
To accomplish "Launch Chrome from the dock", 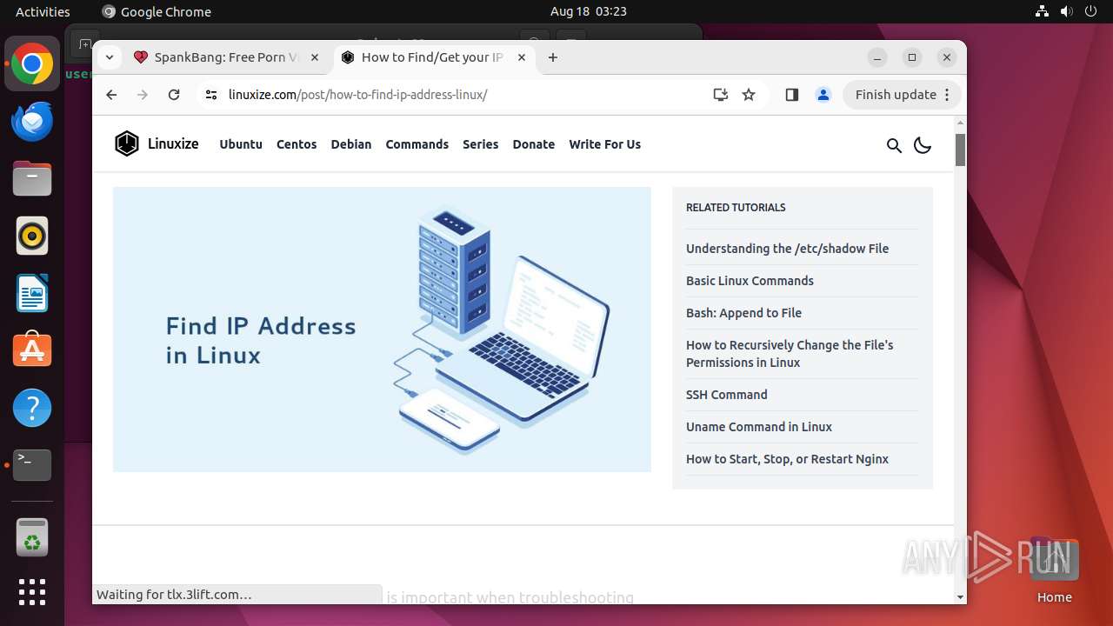I will [x=32, y=64].
